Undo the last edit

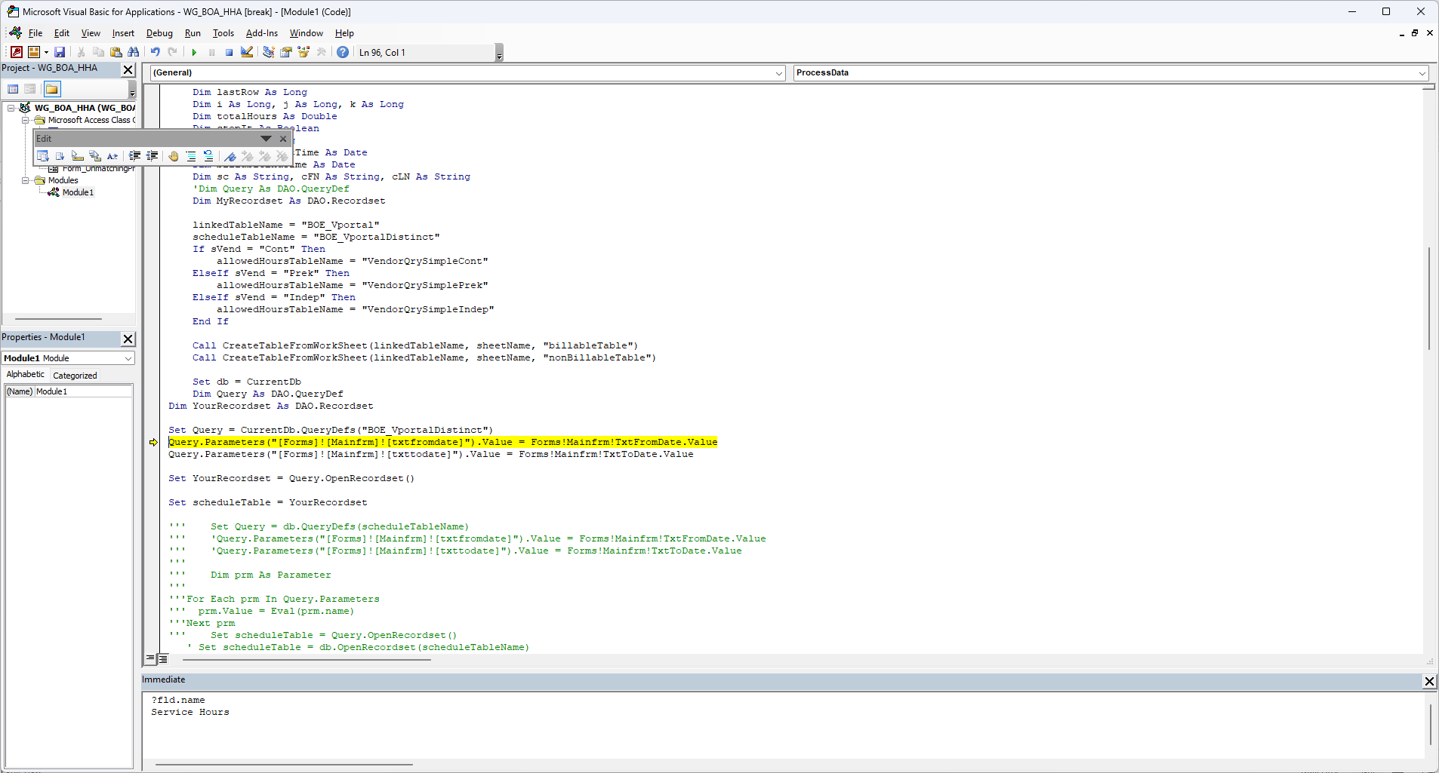click(x=155, y=52)
